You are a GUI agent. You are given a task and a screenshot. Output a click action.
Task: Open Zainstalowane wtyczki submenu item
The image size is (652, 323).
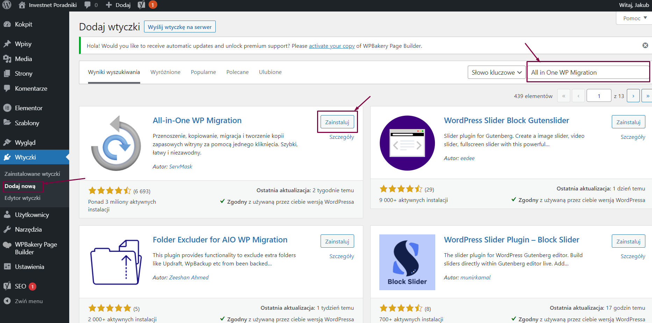pyautogui.click(x=32, y=174)
